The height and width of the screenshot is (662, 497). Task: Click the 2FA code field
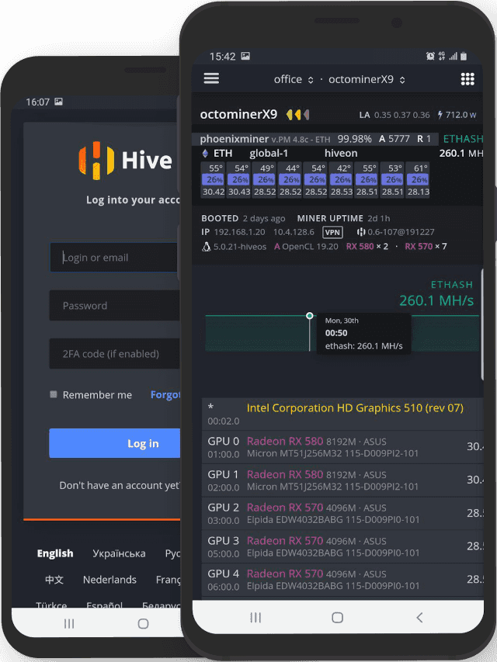[114, 353]
